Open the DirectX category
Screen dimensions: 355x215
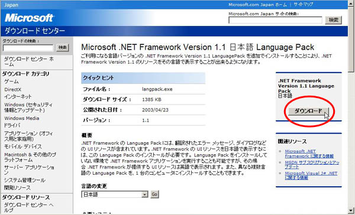pyautogui.click(x=12, y=90)
